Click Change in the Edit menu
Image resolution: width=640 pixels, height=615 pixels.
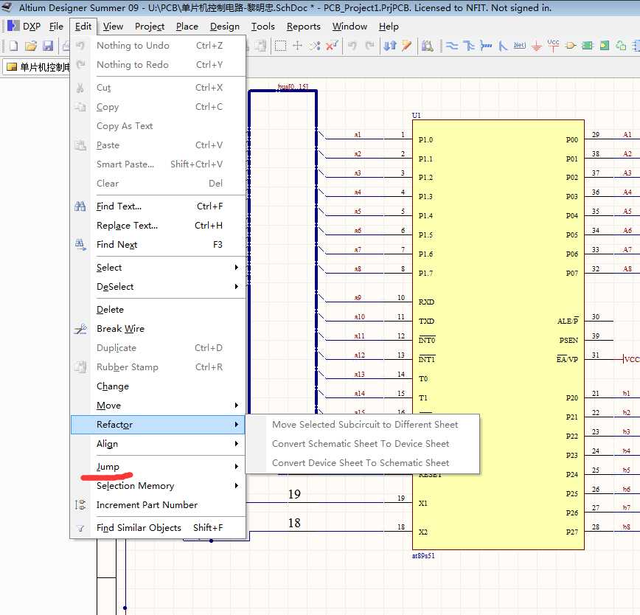(159, 386)
